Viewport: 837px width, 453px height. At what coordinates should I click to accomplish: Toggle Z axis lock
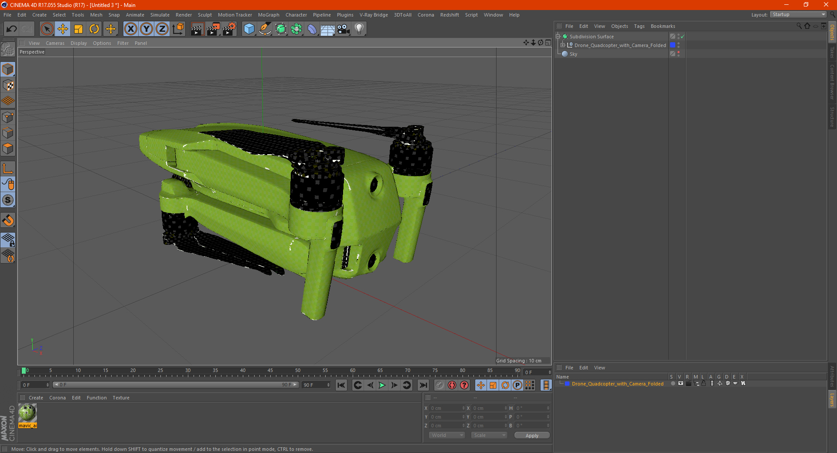pyautogui.click(x=162, y=29)
